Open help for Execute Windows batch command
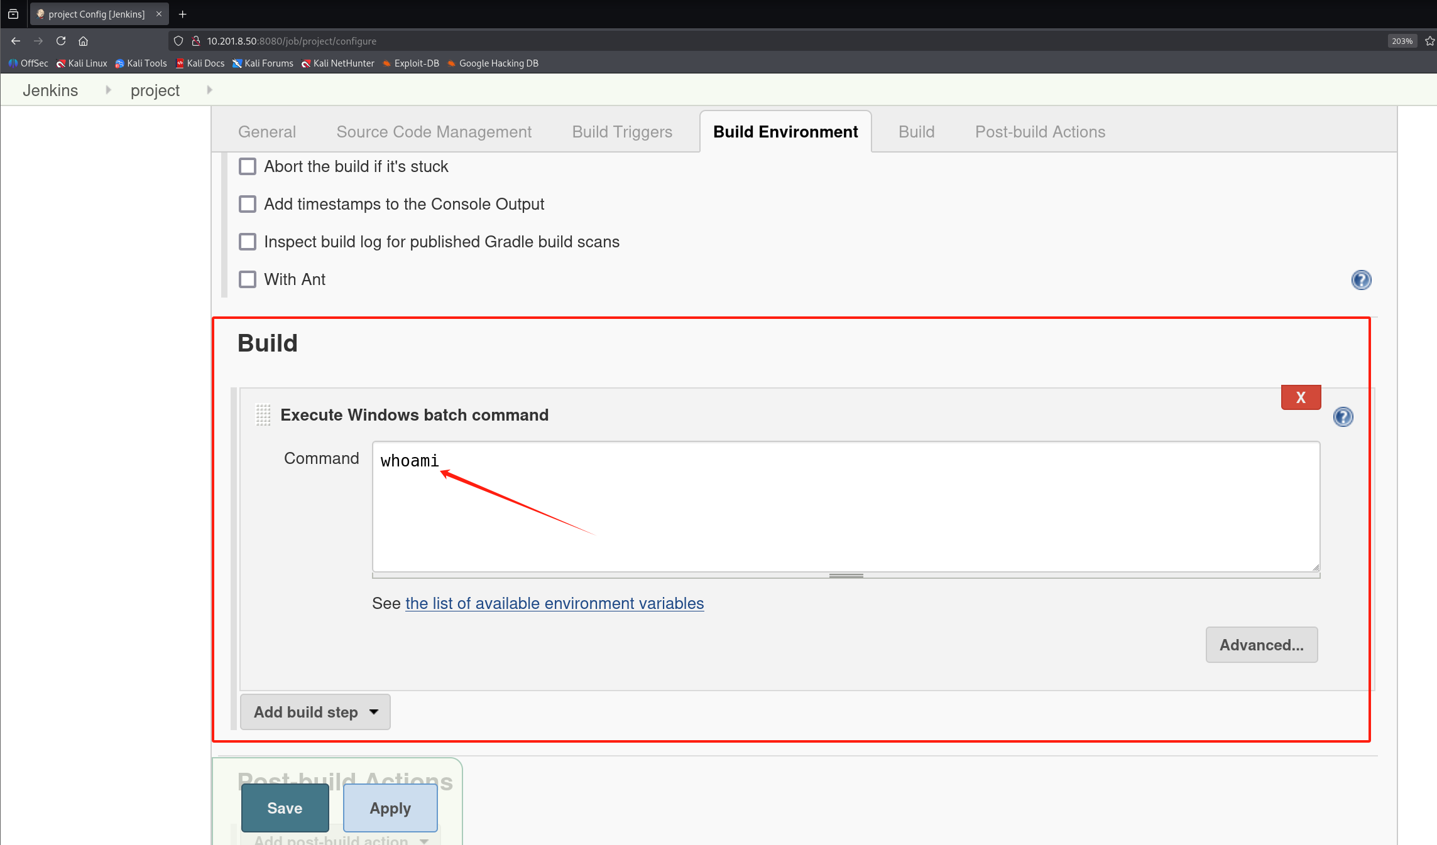Screen dimensions: 1437x845 click(x=1343, y=417)
